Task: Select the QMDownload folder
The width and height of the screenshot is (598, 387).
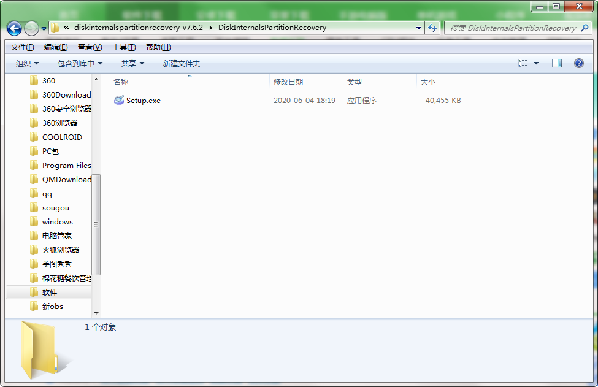Action: 60,180
